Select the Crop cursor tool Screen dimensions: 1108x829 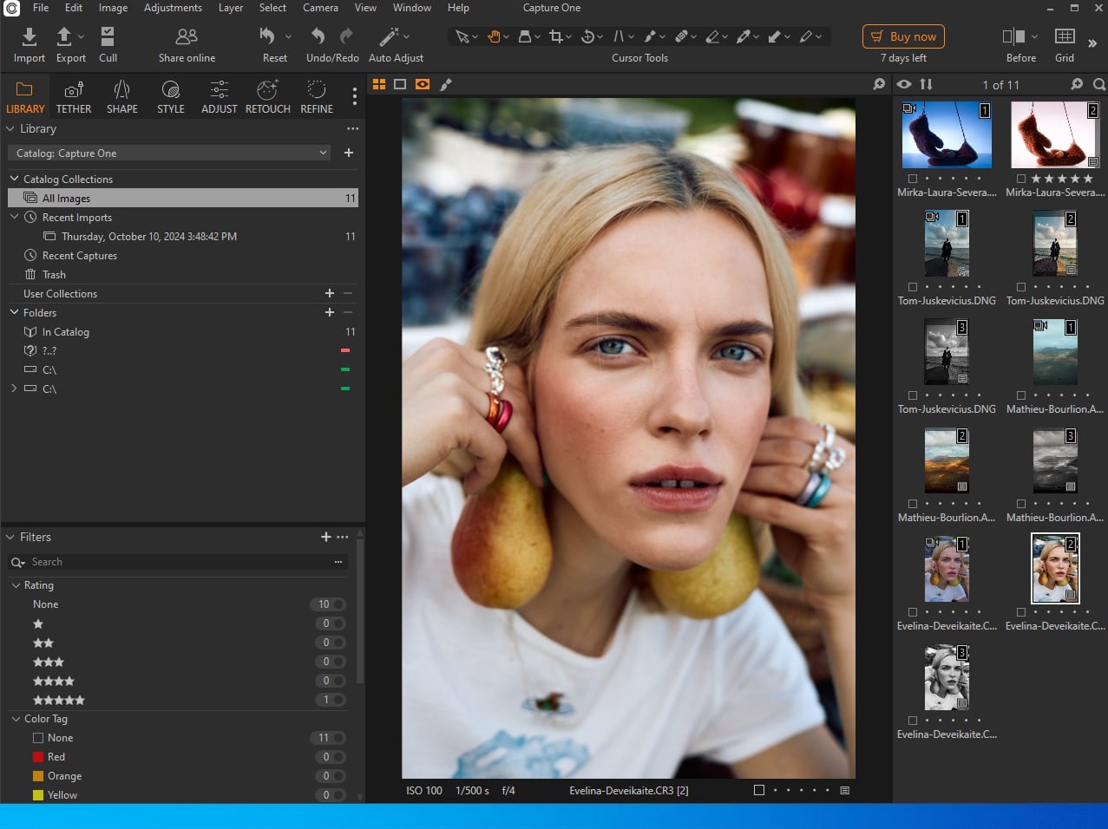tap(555, 36)
